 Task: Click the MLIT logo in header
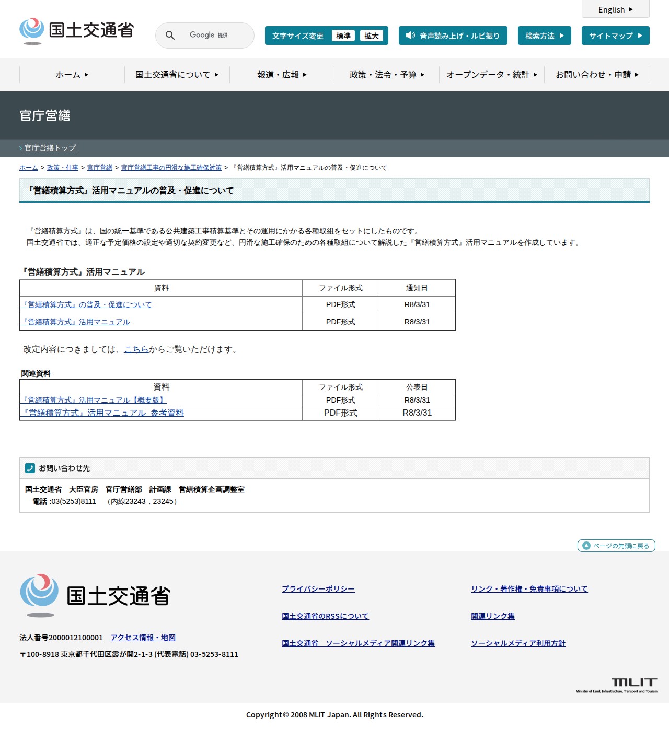77,31
